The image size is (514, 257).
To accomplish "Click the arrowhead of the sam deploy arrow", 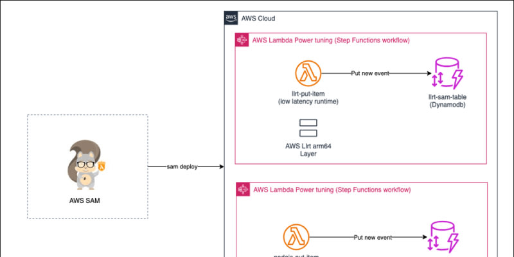I will pyautogui.click(x=220, y=166).
